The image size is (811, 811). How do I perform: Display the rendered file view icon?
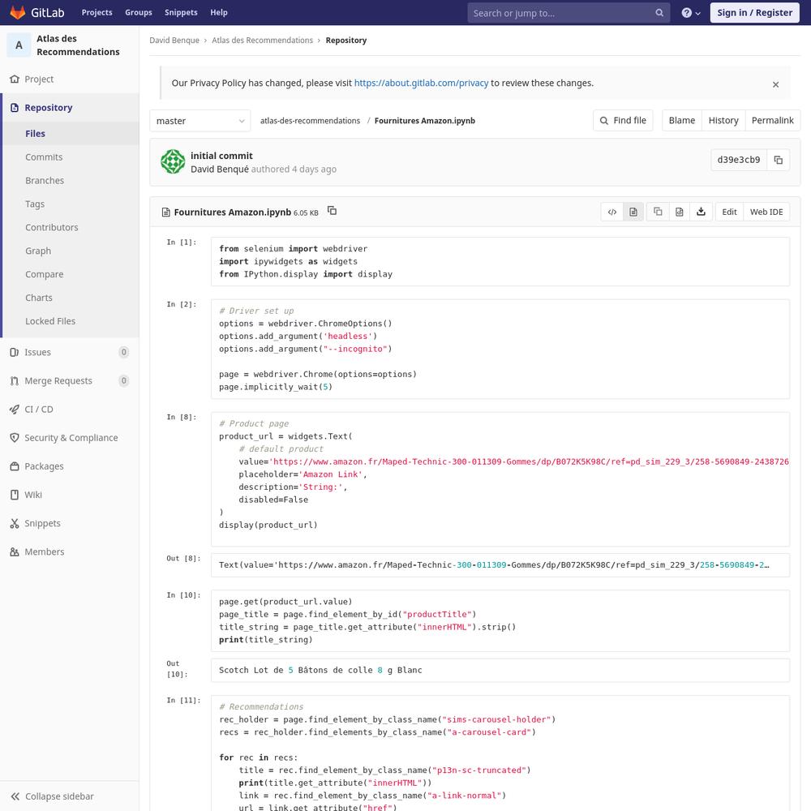[x=633, y=212]
